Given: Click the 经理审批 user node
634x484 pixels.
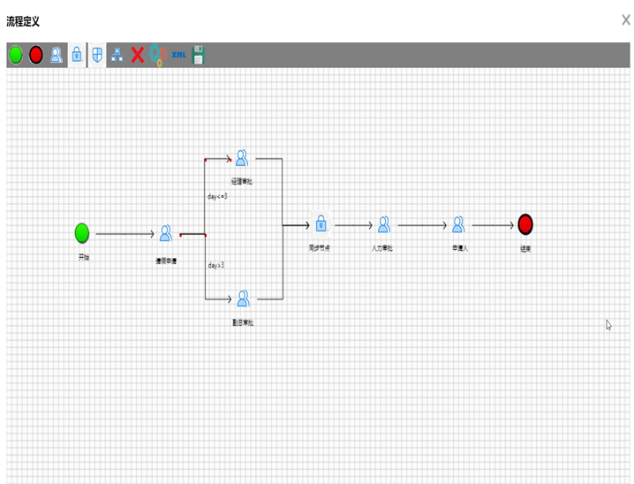Looking at the screenshot, I should coord(241,158).
